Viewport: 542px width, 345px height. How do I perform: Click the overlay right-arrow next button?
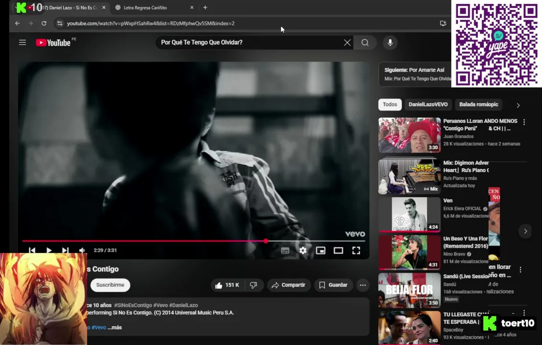point(525,231)
